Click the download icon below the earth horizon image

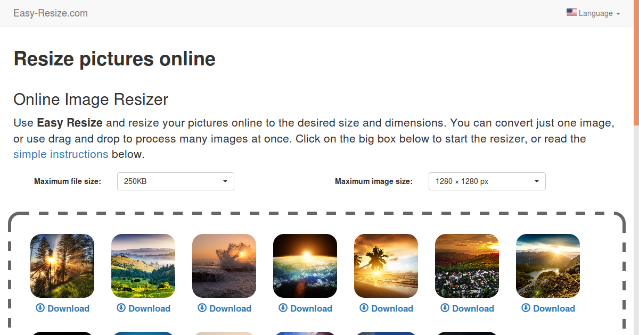282,308
